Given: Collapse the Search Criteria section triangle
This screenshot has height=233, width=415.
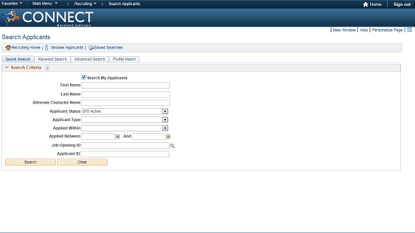Looking at the screenshot, I should click(x=7, y=67).
